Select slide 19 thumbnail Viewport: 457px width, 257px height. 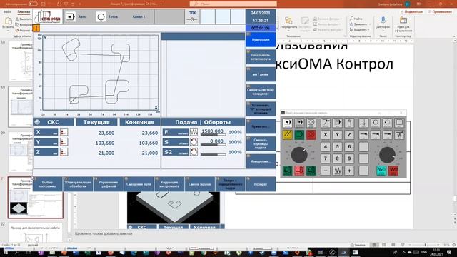21,106
